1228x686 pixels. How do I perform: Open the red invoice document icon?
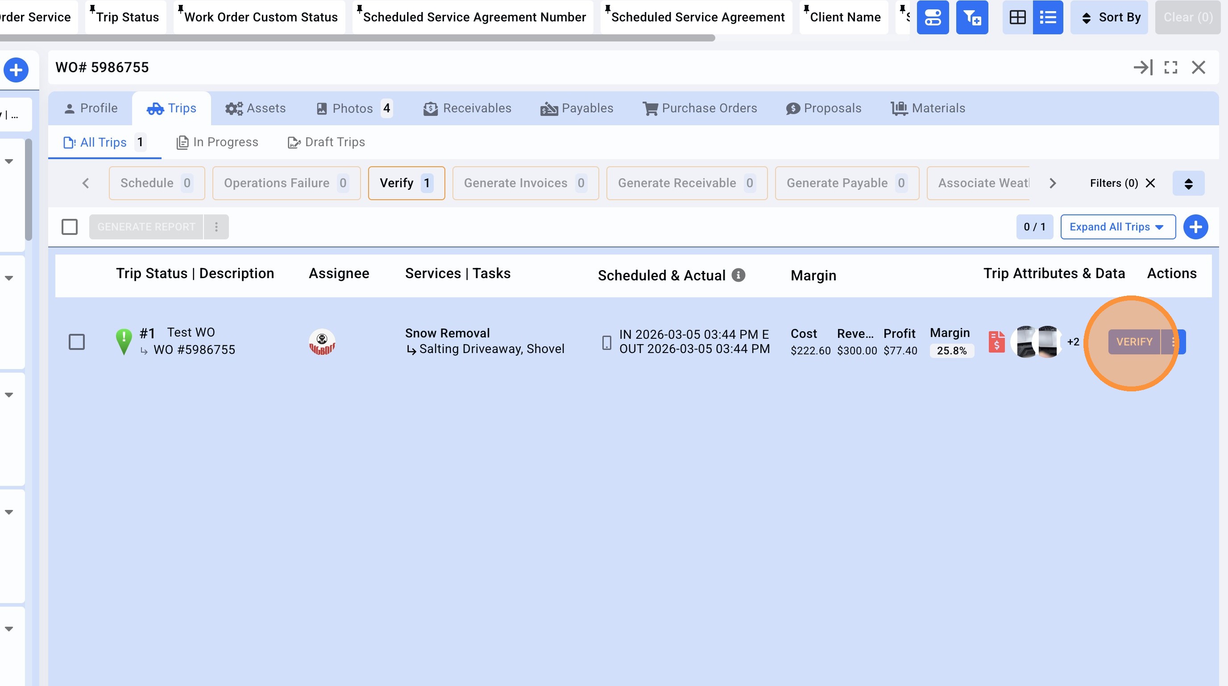996,342
